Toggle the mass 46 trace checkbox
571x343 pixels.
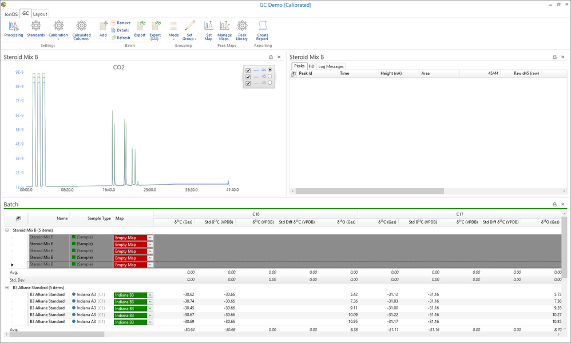point(248,83)
